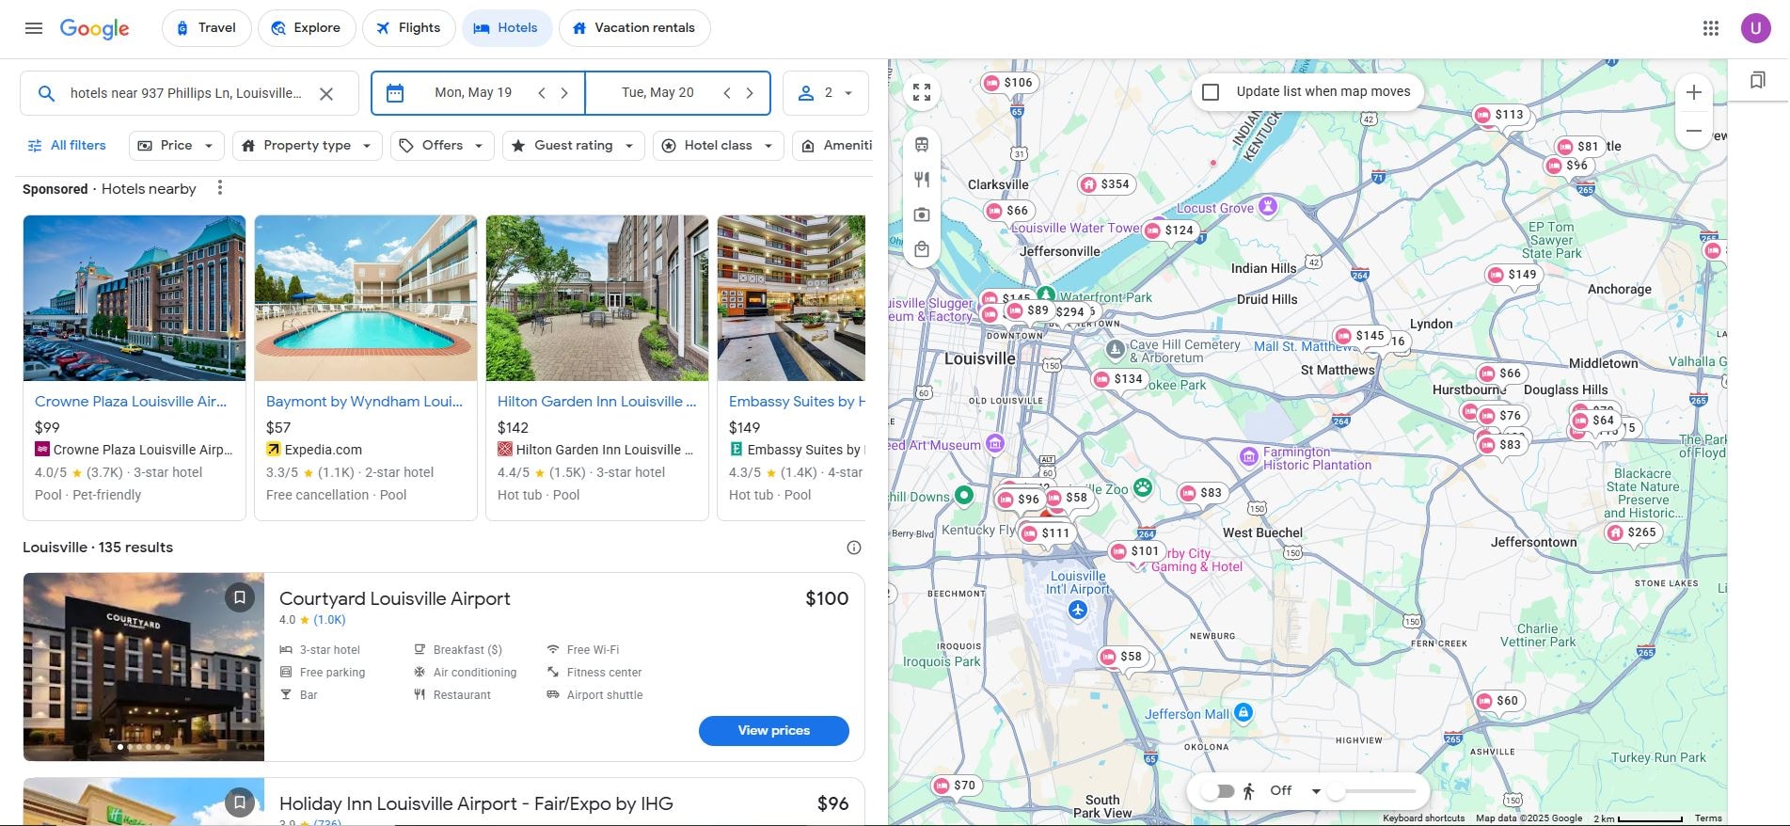Open Embassy Suites hotel photo

(791, 298)
